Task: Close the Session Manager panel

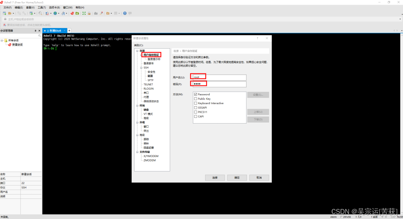Action: (39, 31)
